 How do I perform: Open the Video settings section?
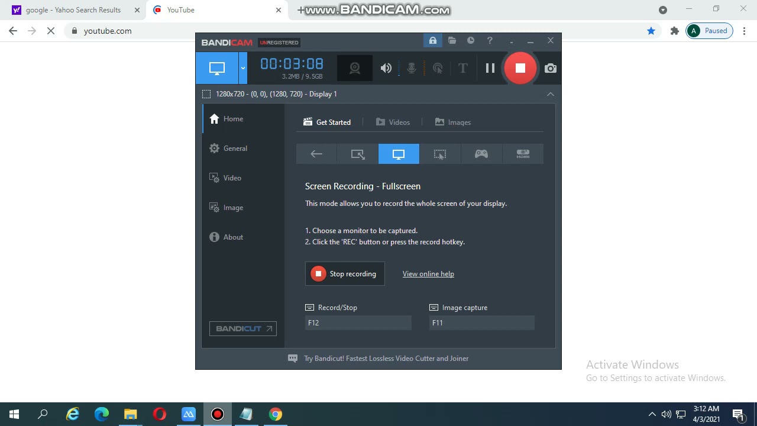(x=243, y=178)
